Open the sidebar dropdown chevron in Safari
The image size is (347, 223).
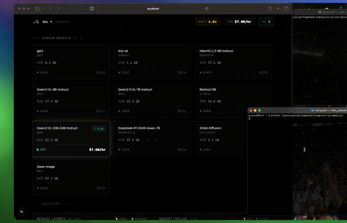coord(43,8)
